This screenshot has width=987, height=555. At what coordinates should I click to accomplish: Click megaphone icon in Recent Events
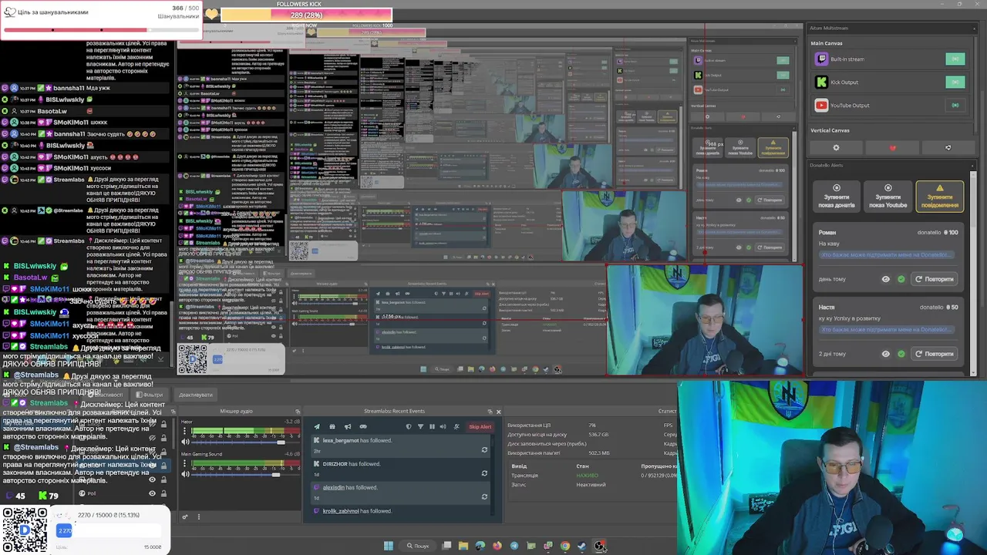pos(348,426)
